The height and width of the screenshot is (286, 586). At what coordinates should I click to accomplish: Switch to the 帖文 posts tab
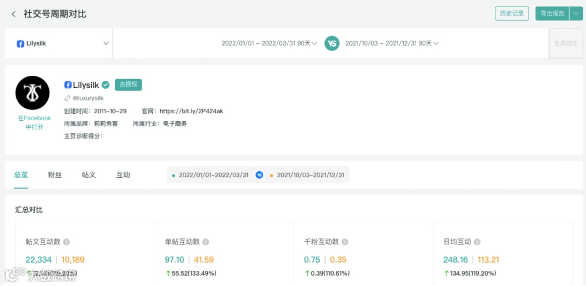coord(89,174)
